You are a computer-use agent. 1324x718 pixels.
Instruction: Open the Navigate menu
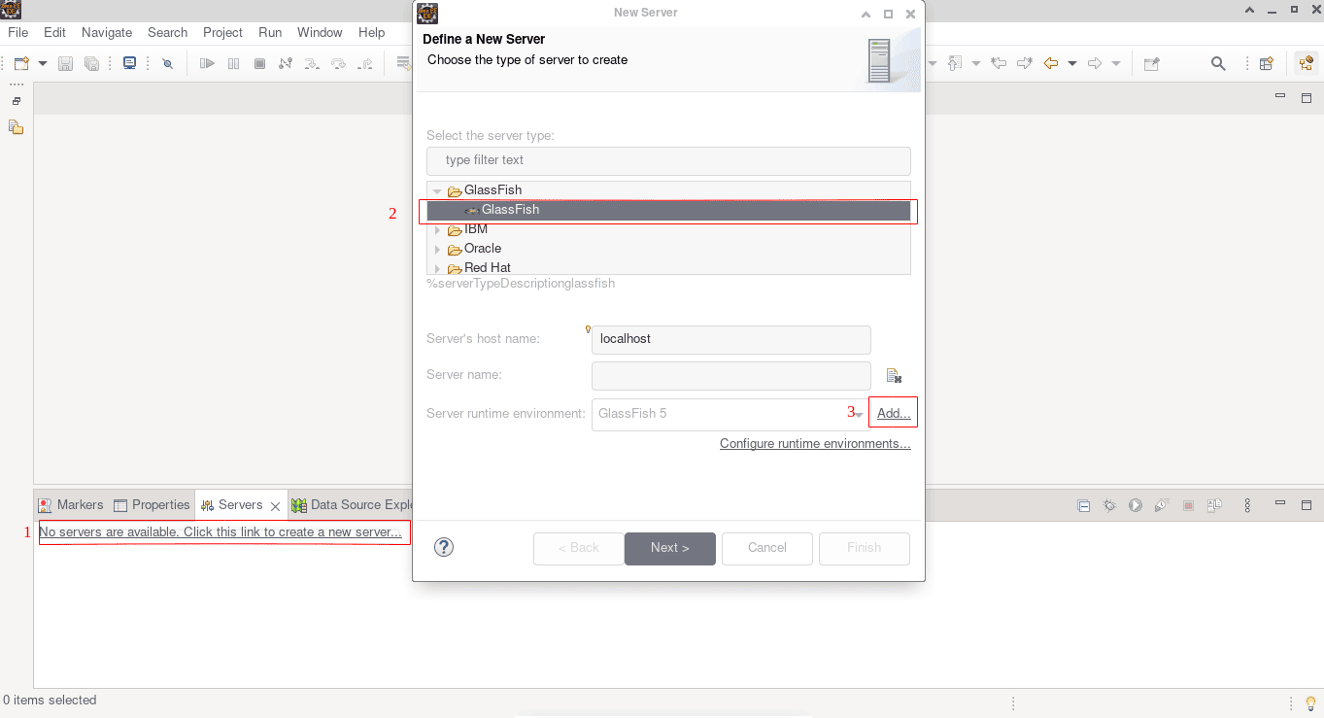point(107,32)
